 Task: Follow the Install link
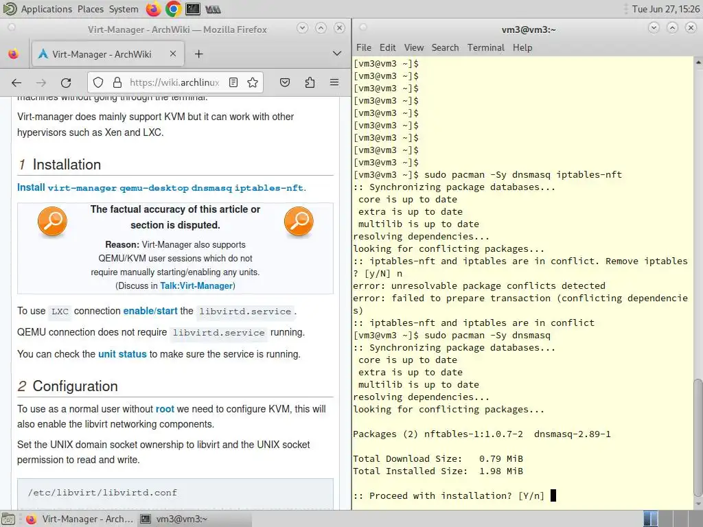(31, 187)
